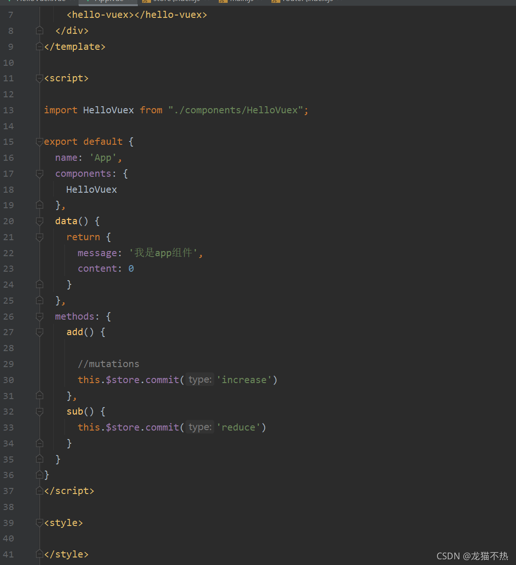Fold the sub() method
516x565 pixels.
pos(40,412)
